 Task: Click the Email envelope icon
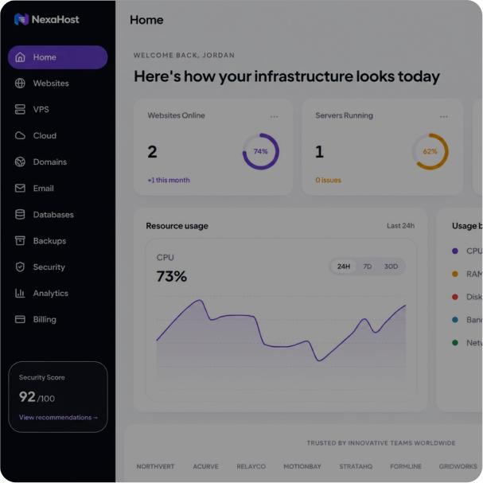[x=20, y=189]
